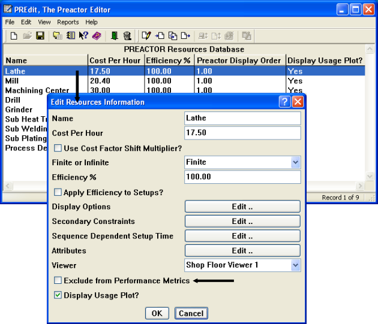Click the Cost Per Hour column header

(x=116, y=60)
